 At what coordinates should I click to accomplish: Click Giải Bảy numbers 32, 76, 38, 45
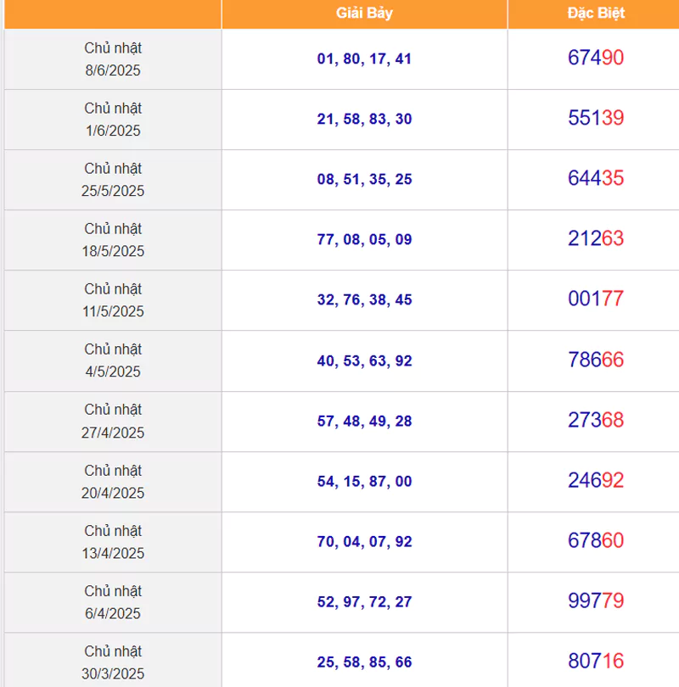tap(364, 299)
